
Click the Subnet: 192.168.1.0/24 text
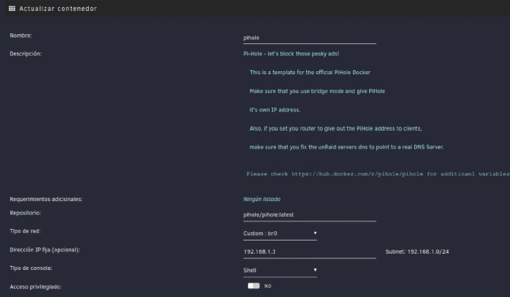pos(417,251)
